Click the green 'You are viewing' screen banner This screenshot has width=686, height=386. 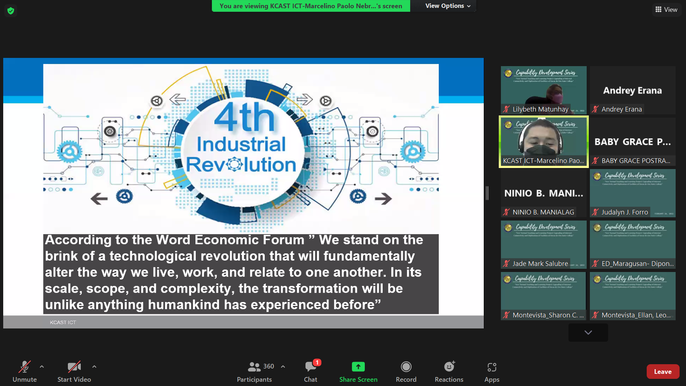[311, 6]
